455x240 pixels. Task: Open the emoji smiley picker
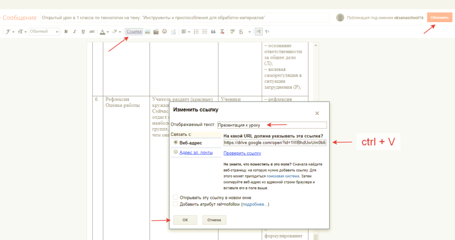click(164, 31)
